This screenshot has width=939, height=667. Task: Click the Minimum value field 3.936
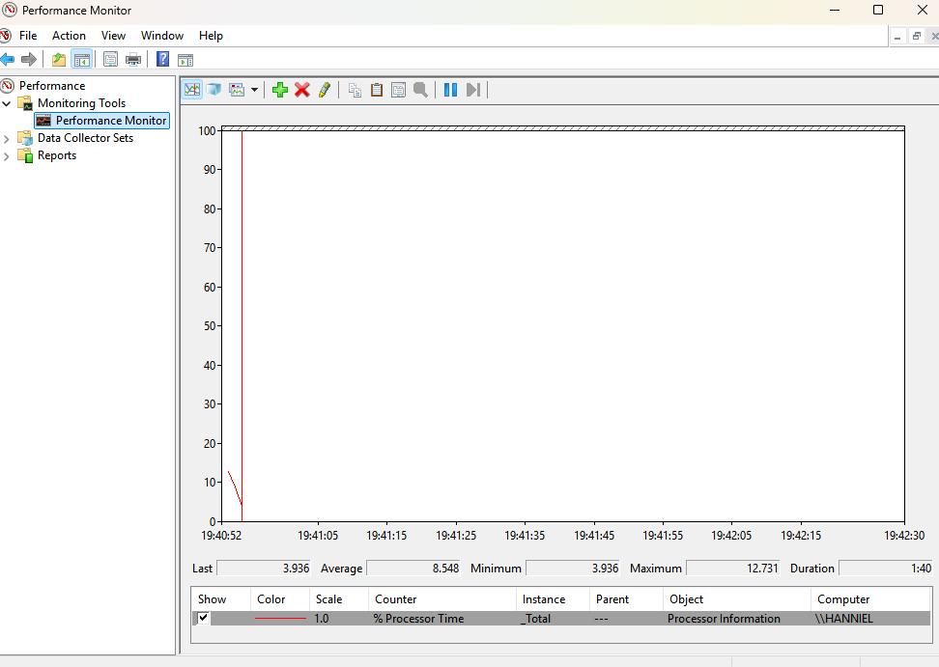click(x=573, y=568)
